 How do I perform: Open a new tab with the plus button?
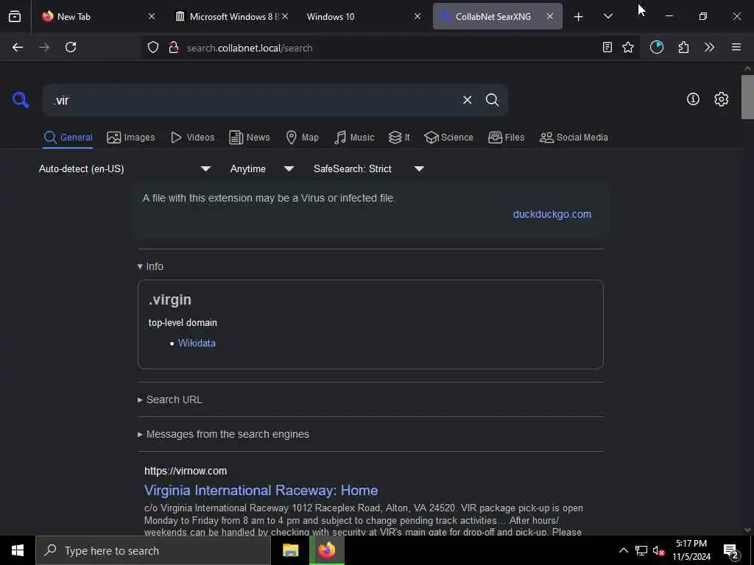pyautogui.click(x=579, y=17)
